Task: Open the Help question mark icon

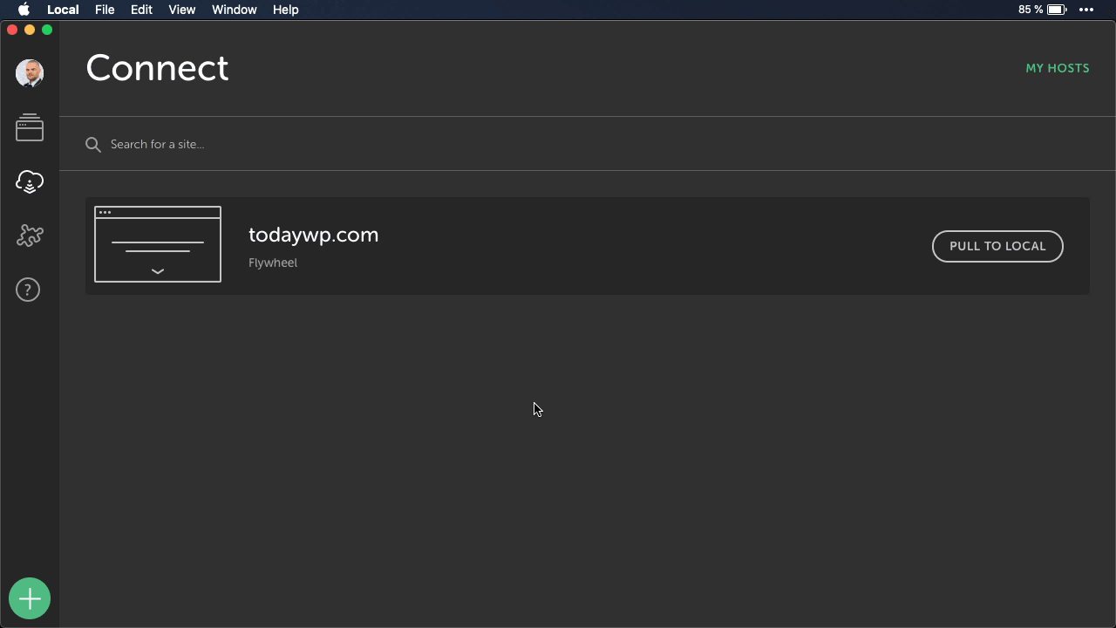Action: tap(29, 290)
